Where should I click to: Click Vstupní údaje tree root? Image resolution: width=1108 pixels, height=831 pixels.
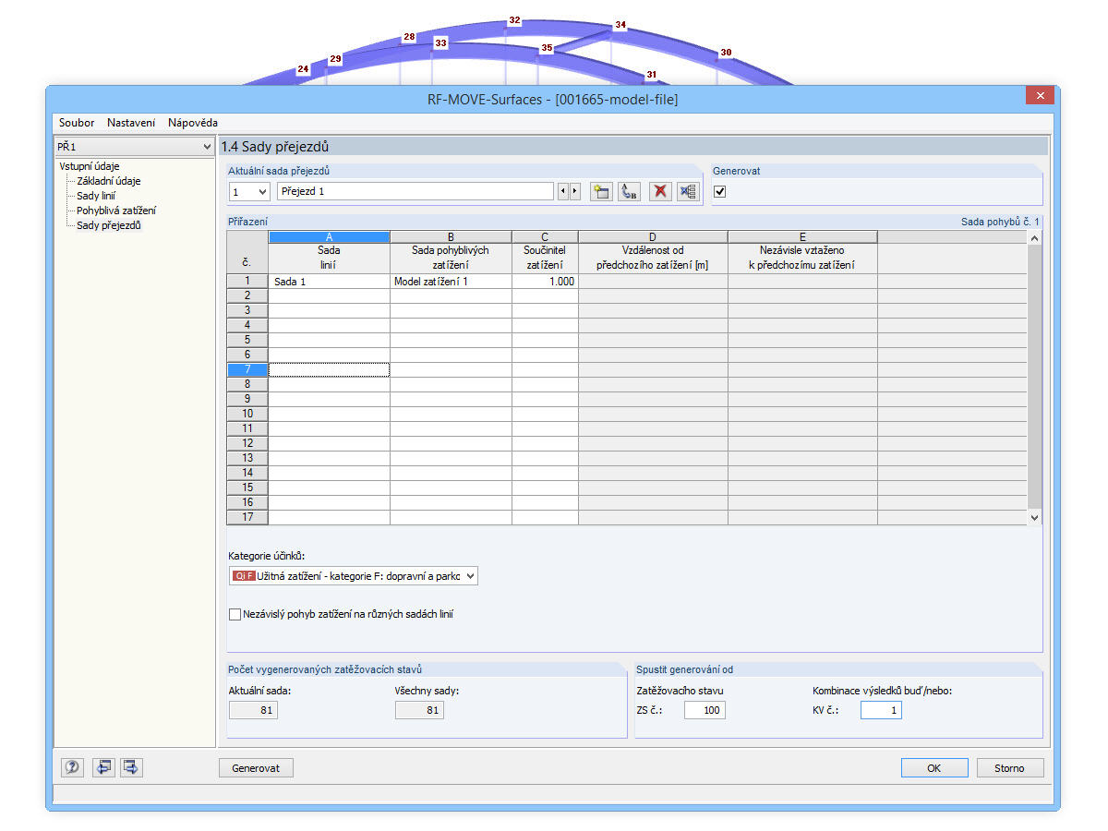click(89, 166)
